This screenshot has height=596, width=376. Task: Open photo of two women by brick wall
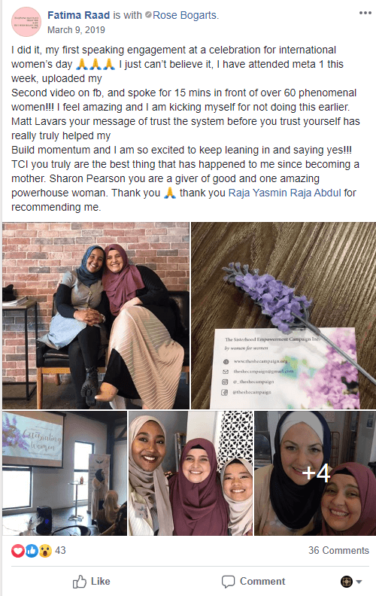click(x=96, y=315)
